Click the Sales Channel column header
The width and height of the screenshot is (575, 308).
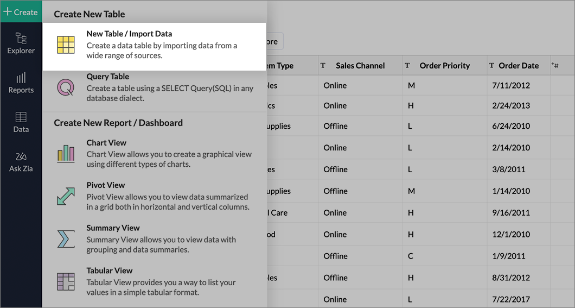360,66
